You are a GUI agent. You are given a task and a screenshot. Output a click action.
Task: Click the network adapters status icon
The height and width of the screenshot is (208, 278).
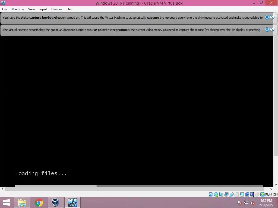tap(226, 194)
